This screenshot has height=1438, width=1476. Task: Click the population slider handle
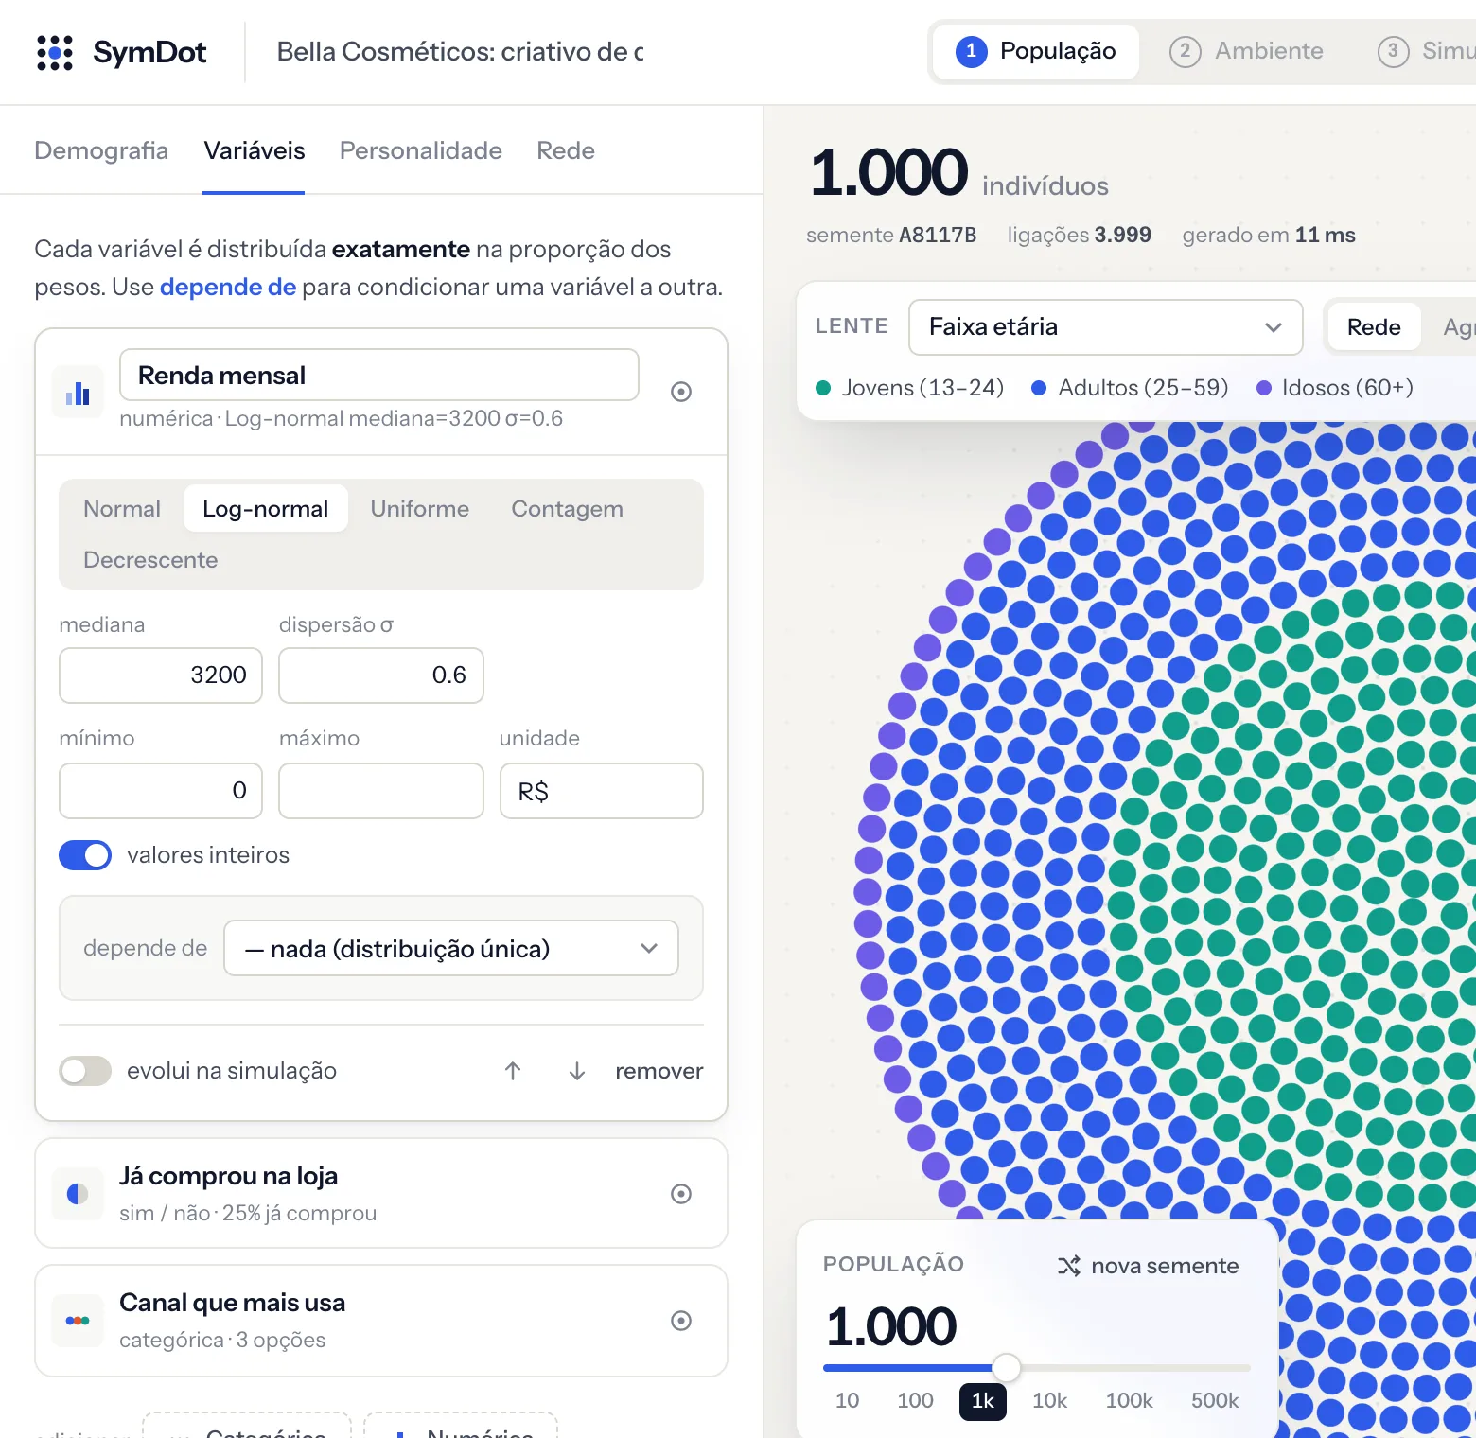1007,1367
